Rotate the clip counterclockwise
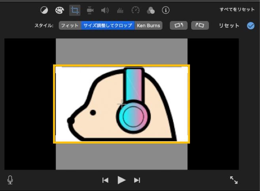This screenshot has width=260, height=191. click(178, 25)
